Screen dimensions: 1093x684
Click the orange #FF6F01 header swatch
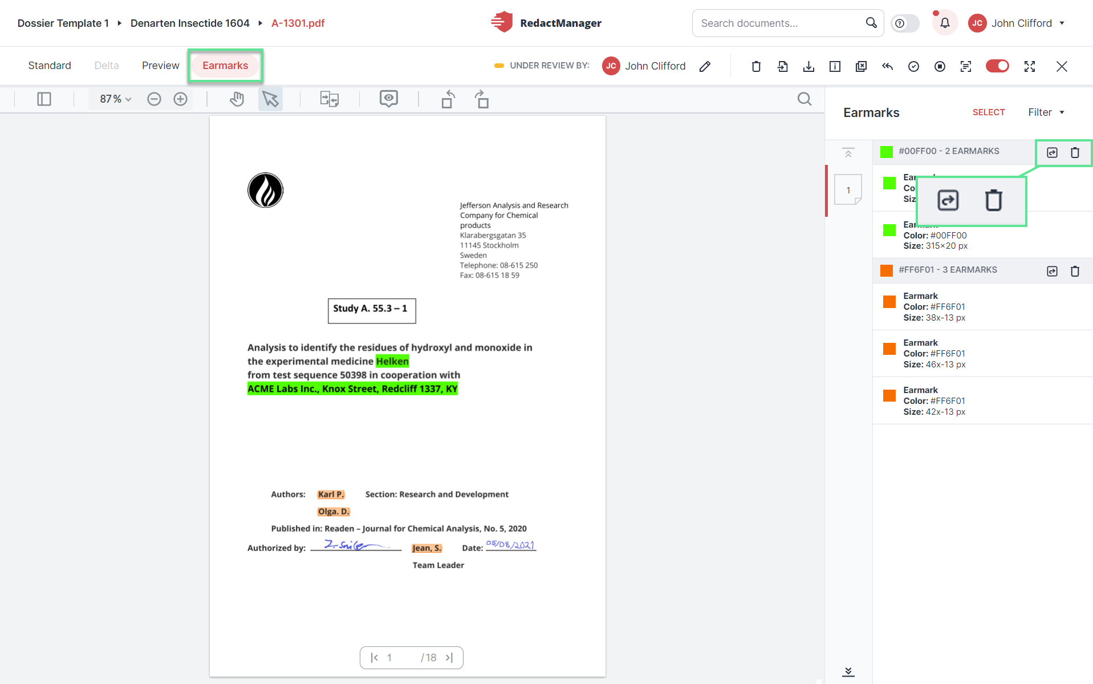887,270
